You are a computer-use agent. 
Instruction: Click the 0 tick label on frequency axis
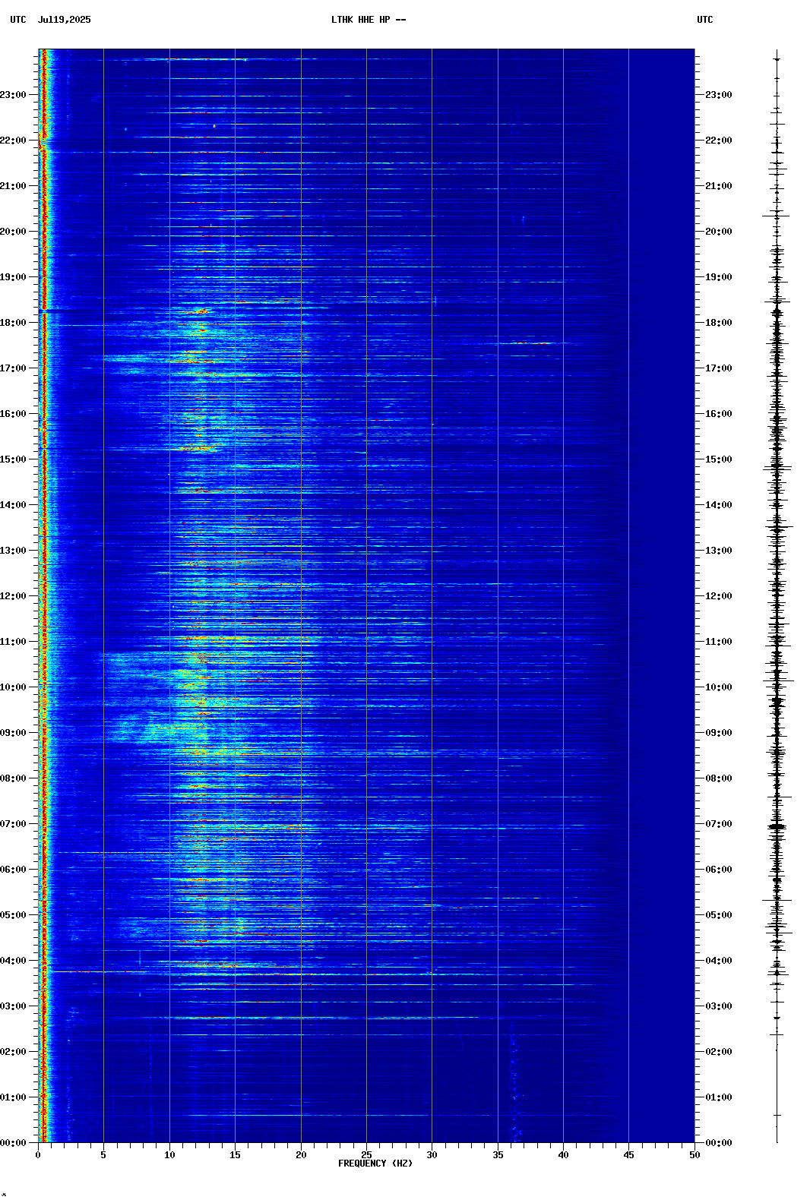[38, 1155]
